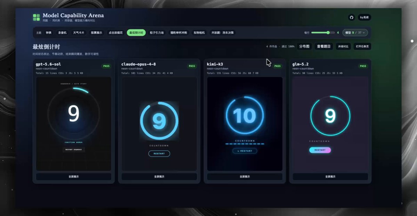Click 全屏展示 under claude-opus-4-8 card
The width and height of the screenshot is (417, 216).
pyautogui.click(x=159, y=177)
